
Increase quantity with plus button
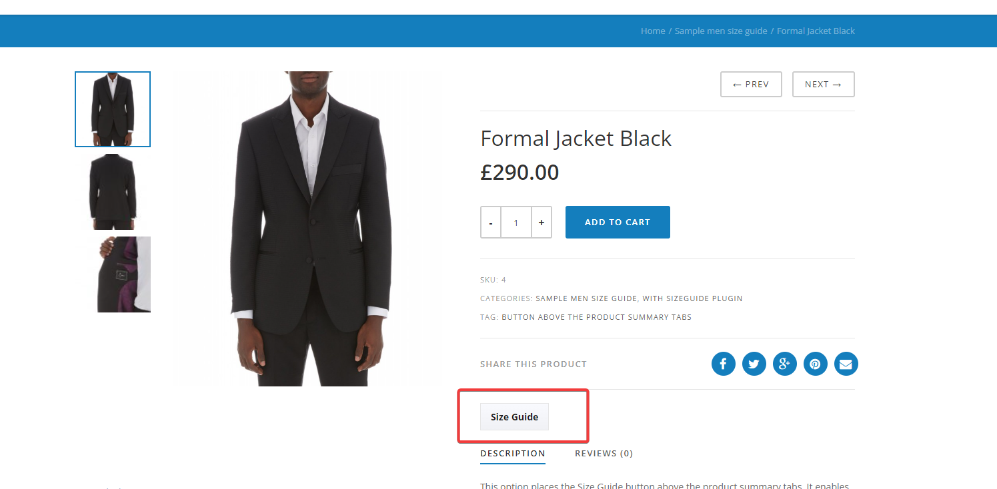542,223
